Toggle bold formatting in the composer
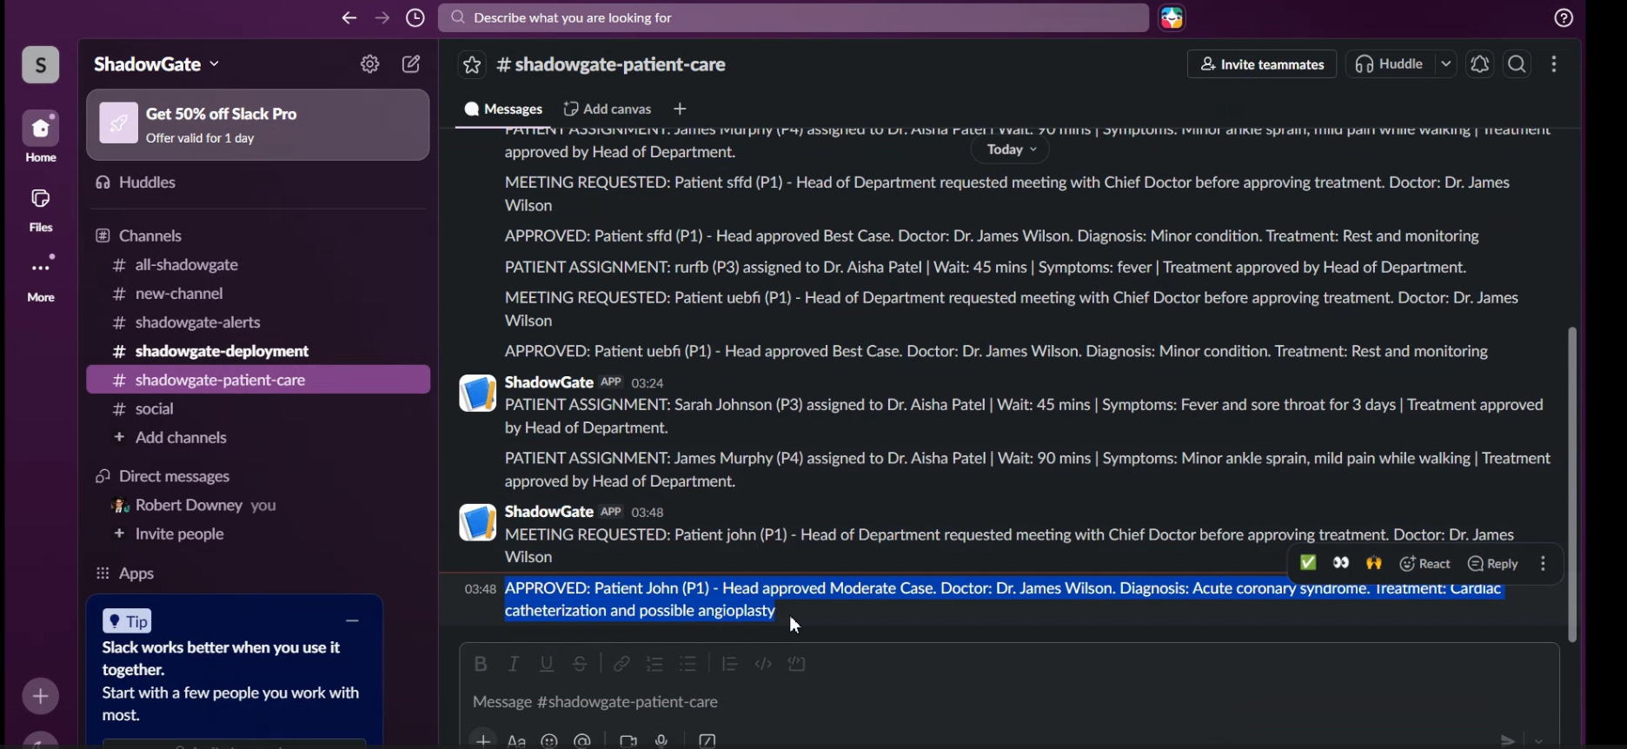The height and width of the screenshot is (749, 1627). (x=481, y=665)
